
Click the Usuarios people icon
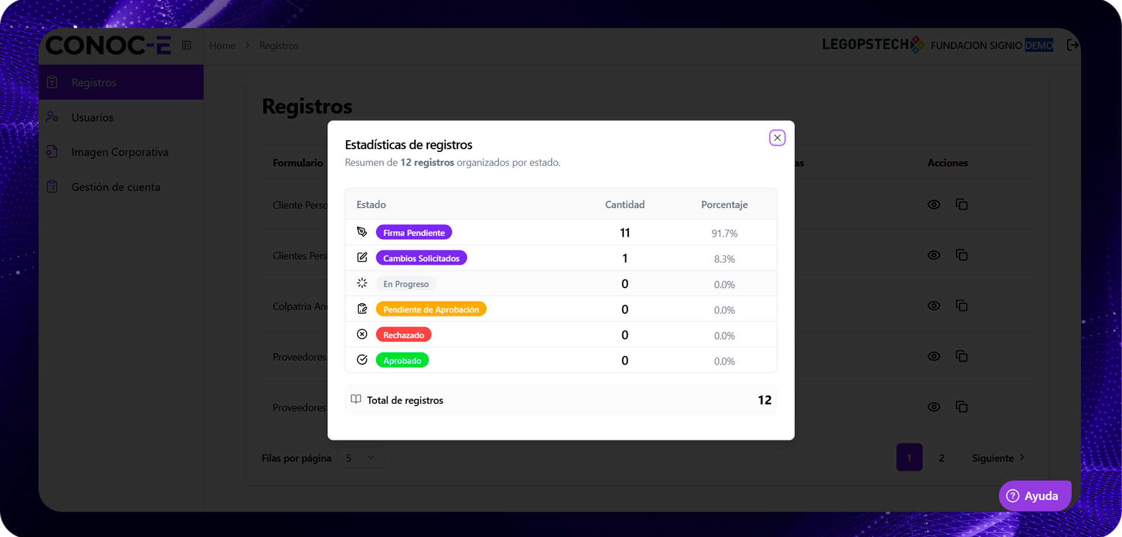53,117
